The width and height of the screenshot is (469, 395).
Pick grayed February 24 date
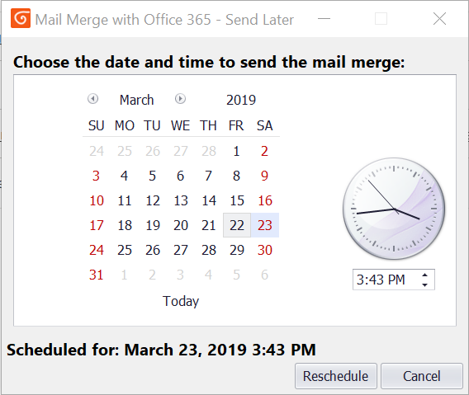point(97,151)
